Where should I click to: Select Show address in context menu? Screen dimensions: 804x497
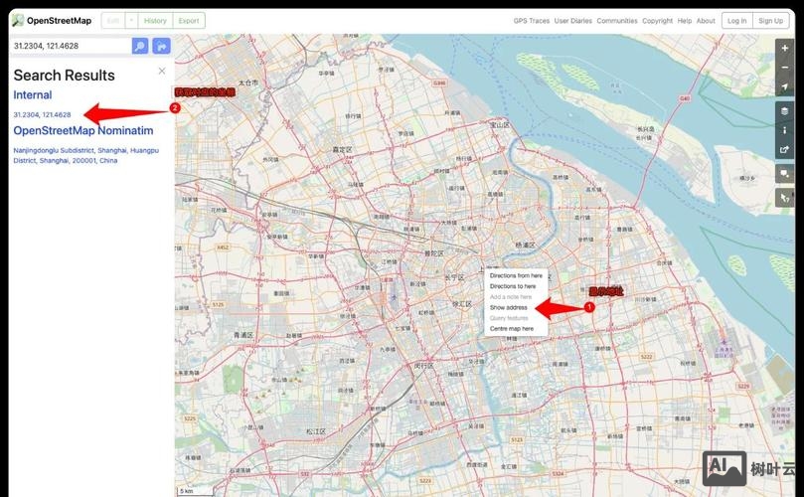point(508,307)
